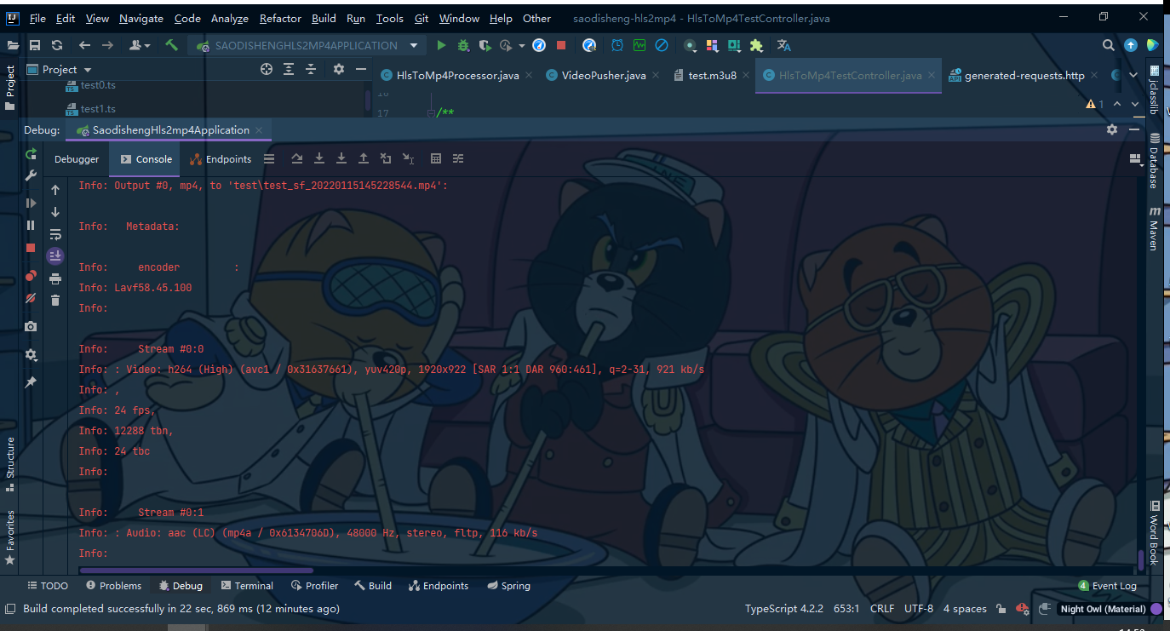Screen dimensions: 1170x631
Task: Navigate back with the left arrow icon
Action: [84, 45]
